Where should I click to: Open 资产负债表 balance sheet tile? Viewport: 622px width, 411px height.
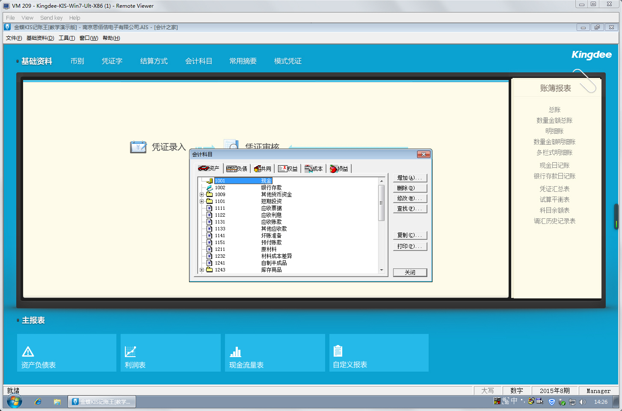[67, 353]
